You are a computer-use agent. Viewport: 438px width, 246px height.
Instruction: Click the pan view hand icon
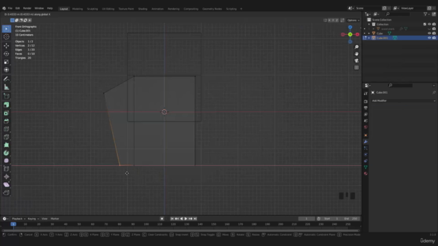tap(357, 54)
